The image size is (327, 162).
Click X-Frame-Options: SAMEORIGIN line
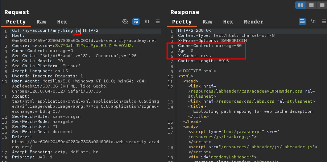[x=212, y=41]
